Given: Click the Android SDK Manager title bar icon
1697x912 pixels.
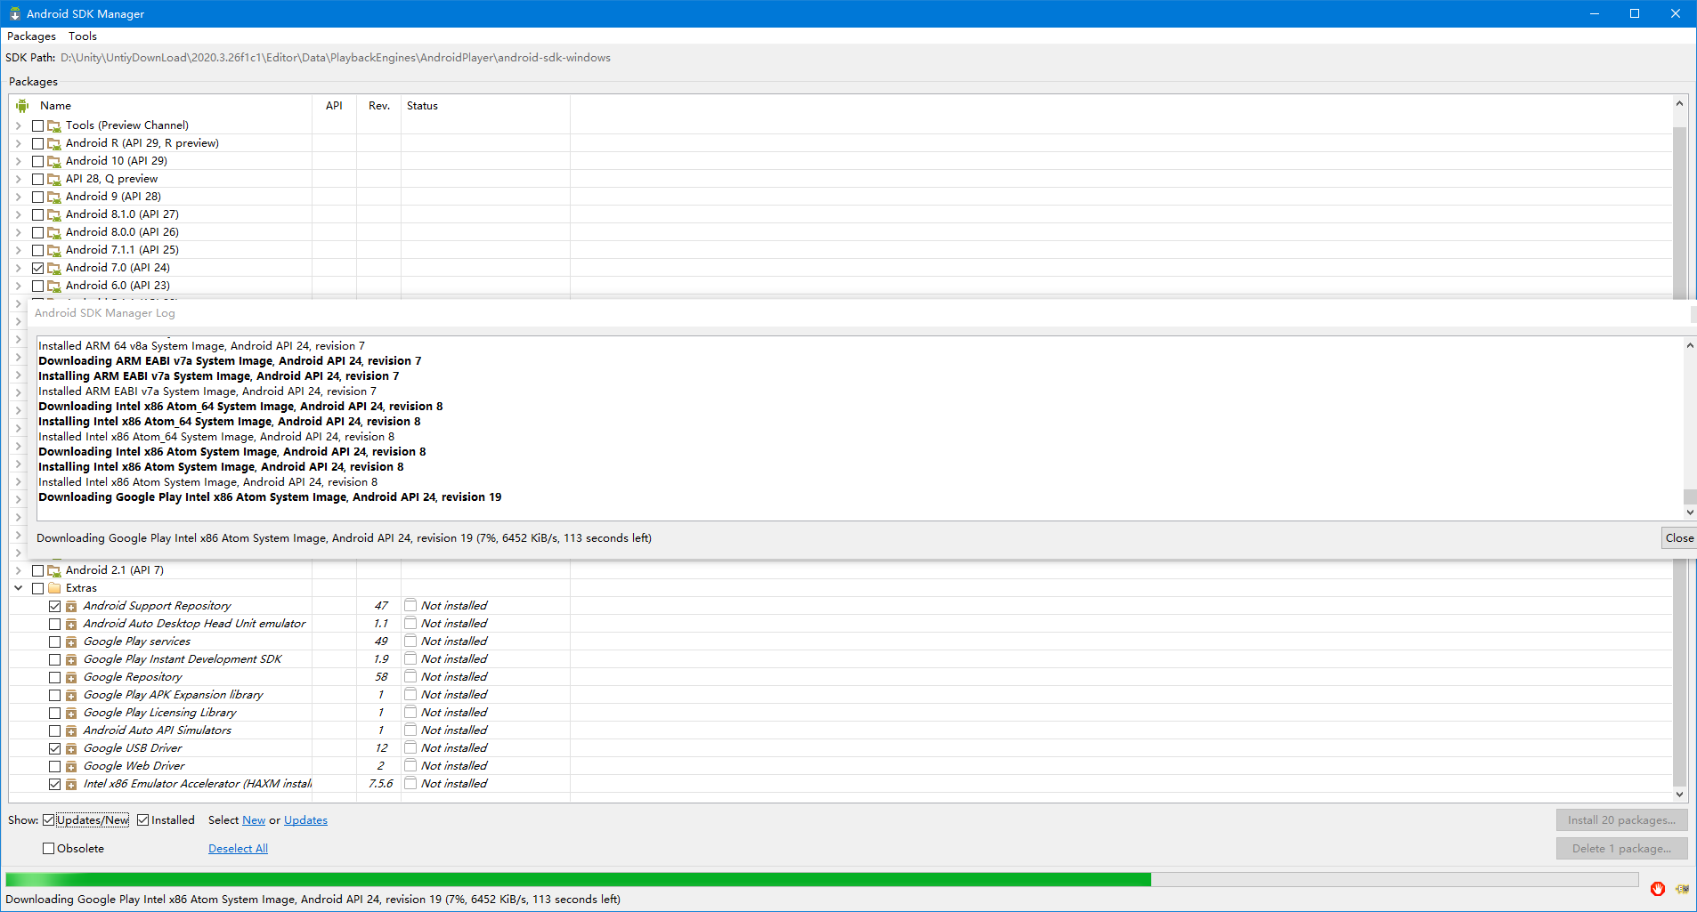Looking at the screenshot, I should pyautogui.click(x=14, y=13).
